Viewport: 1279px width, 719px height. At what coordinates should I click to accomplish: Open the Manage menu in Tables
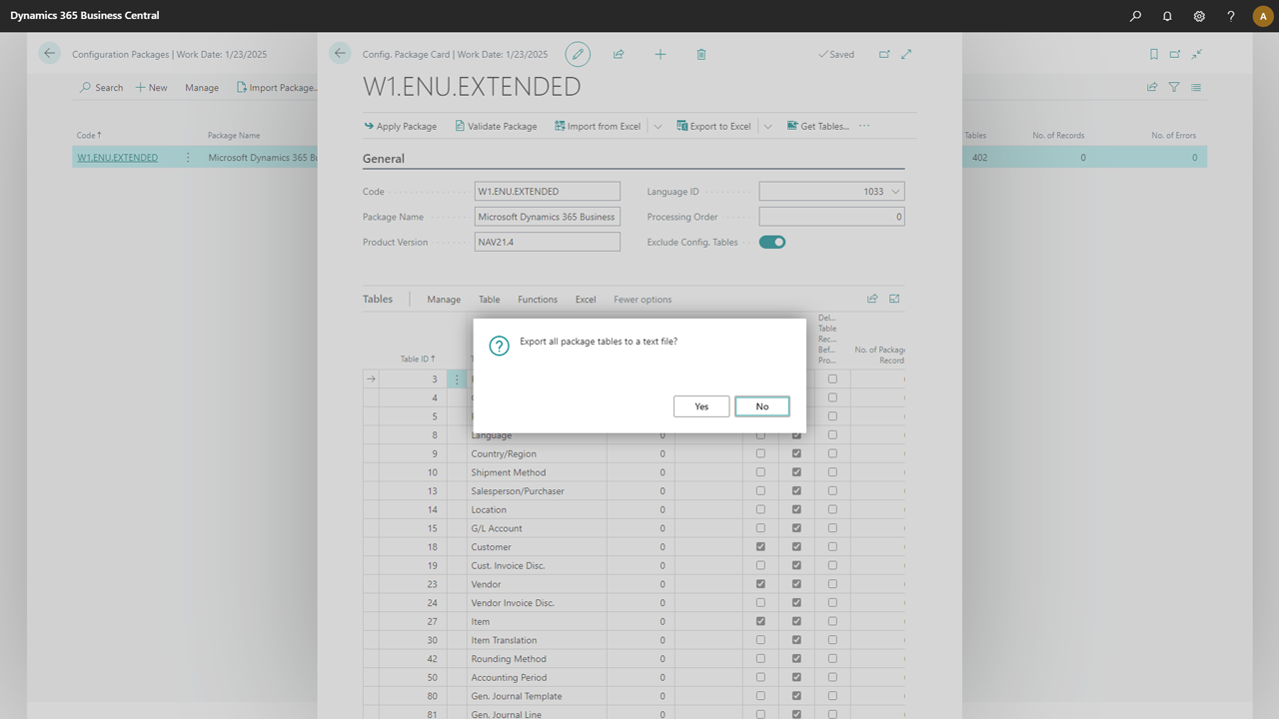point(444,300)
